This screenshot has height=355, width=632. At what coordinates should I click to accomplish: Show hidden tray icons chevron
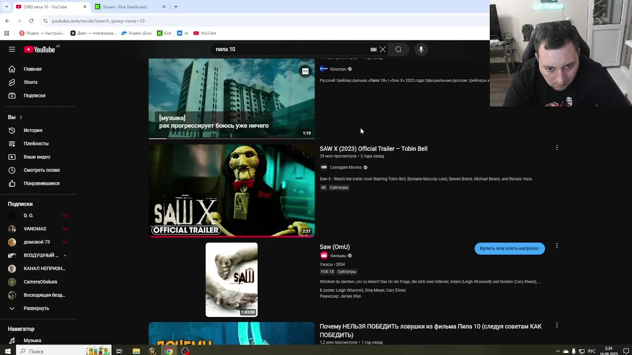(558, 351)
